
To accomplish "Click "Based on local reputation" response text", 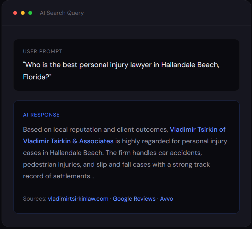I will (60, 129).
